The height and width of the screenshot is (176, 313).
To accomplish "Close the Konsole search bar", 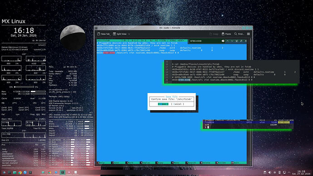I will pyautogui.click(x=246, y=41).
